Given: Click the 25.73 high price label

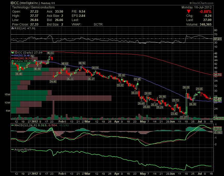Looking at the screenshot, I should click(x=176, y=100).
